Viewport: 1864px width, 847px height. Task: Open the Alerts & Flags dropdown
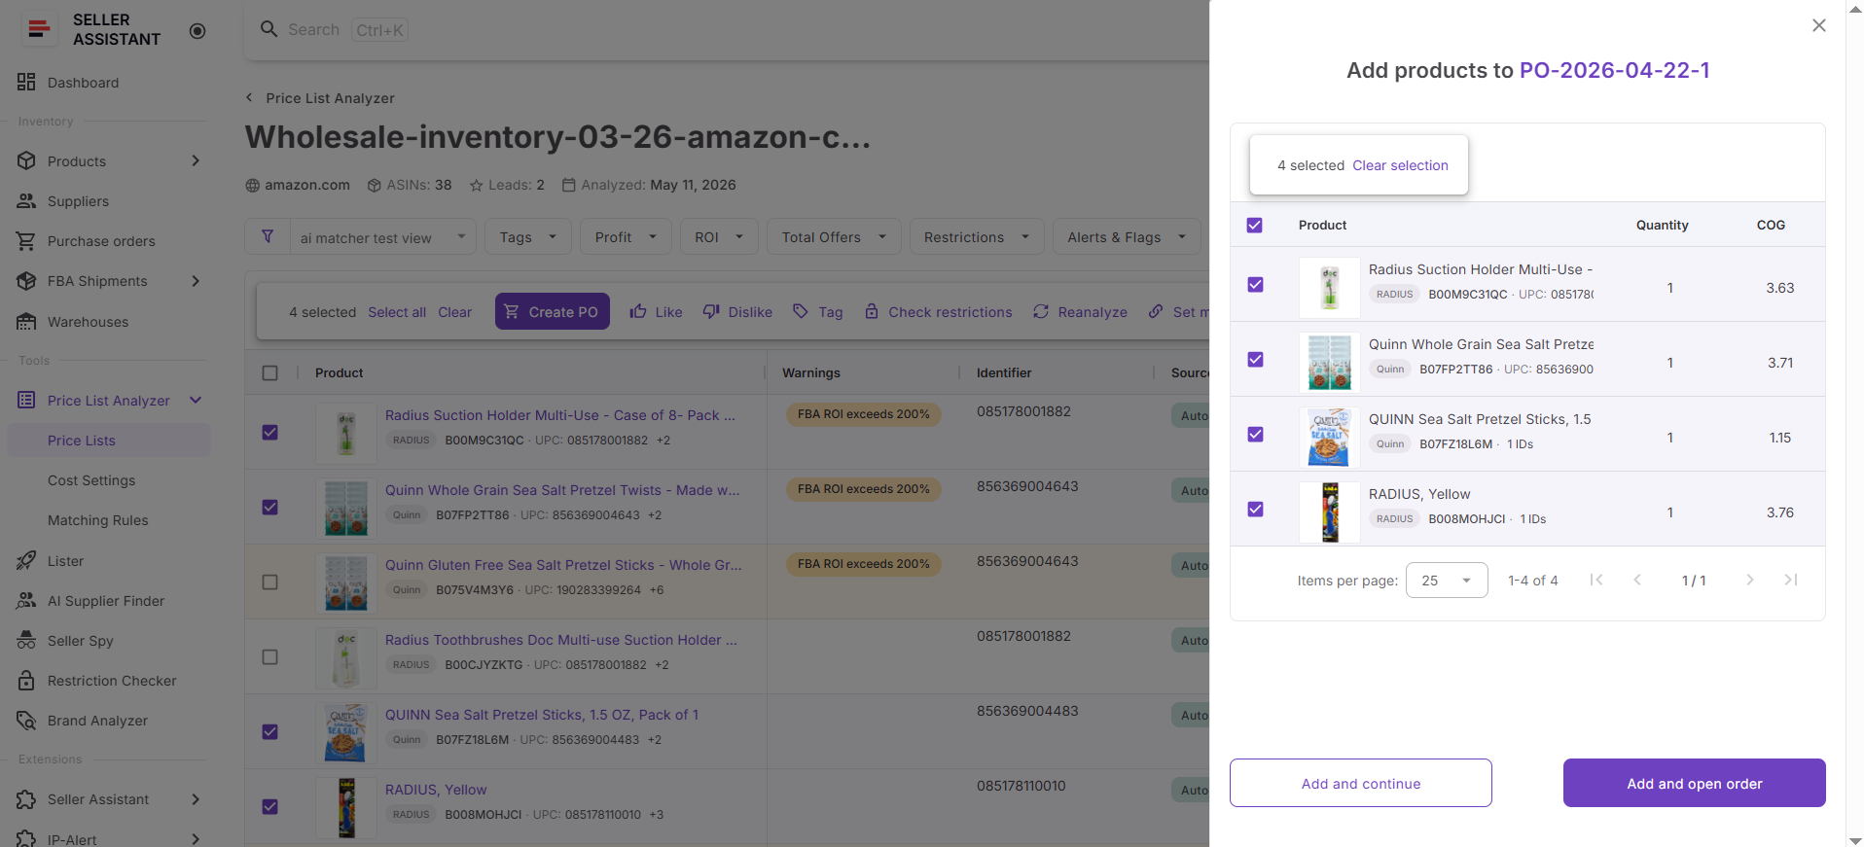[x=1127, y=237]
